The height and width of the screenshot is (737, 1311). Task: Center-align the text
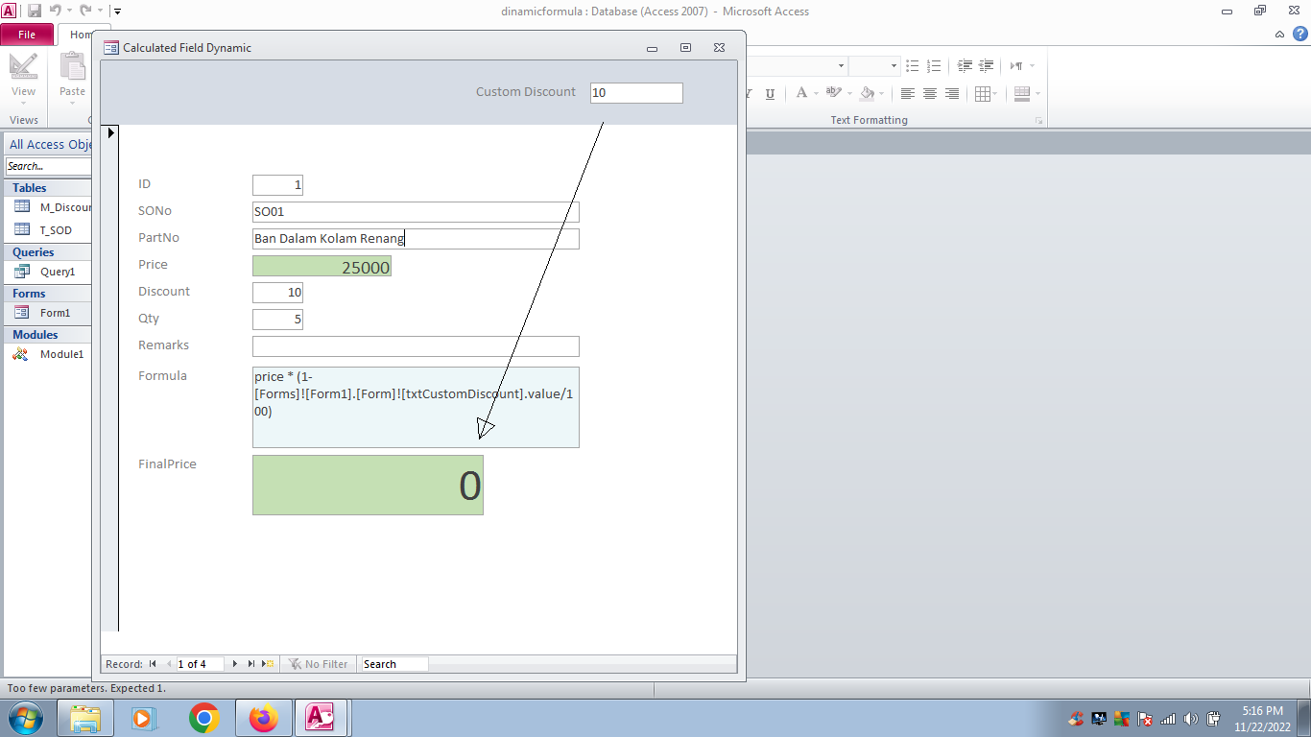click(x=930, y=94)
